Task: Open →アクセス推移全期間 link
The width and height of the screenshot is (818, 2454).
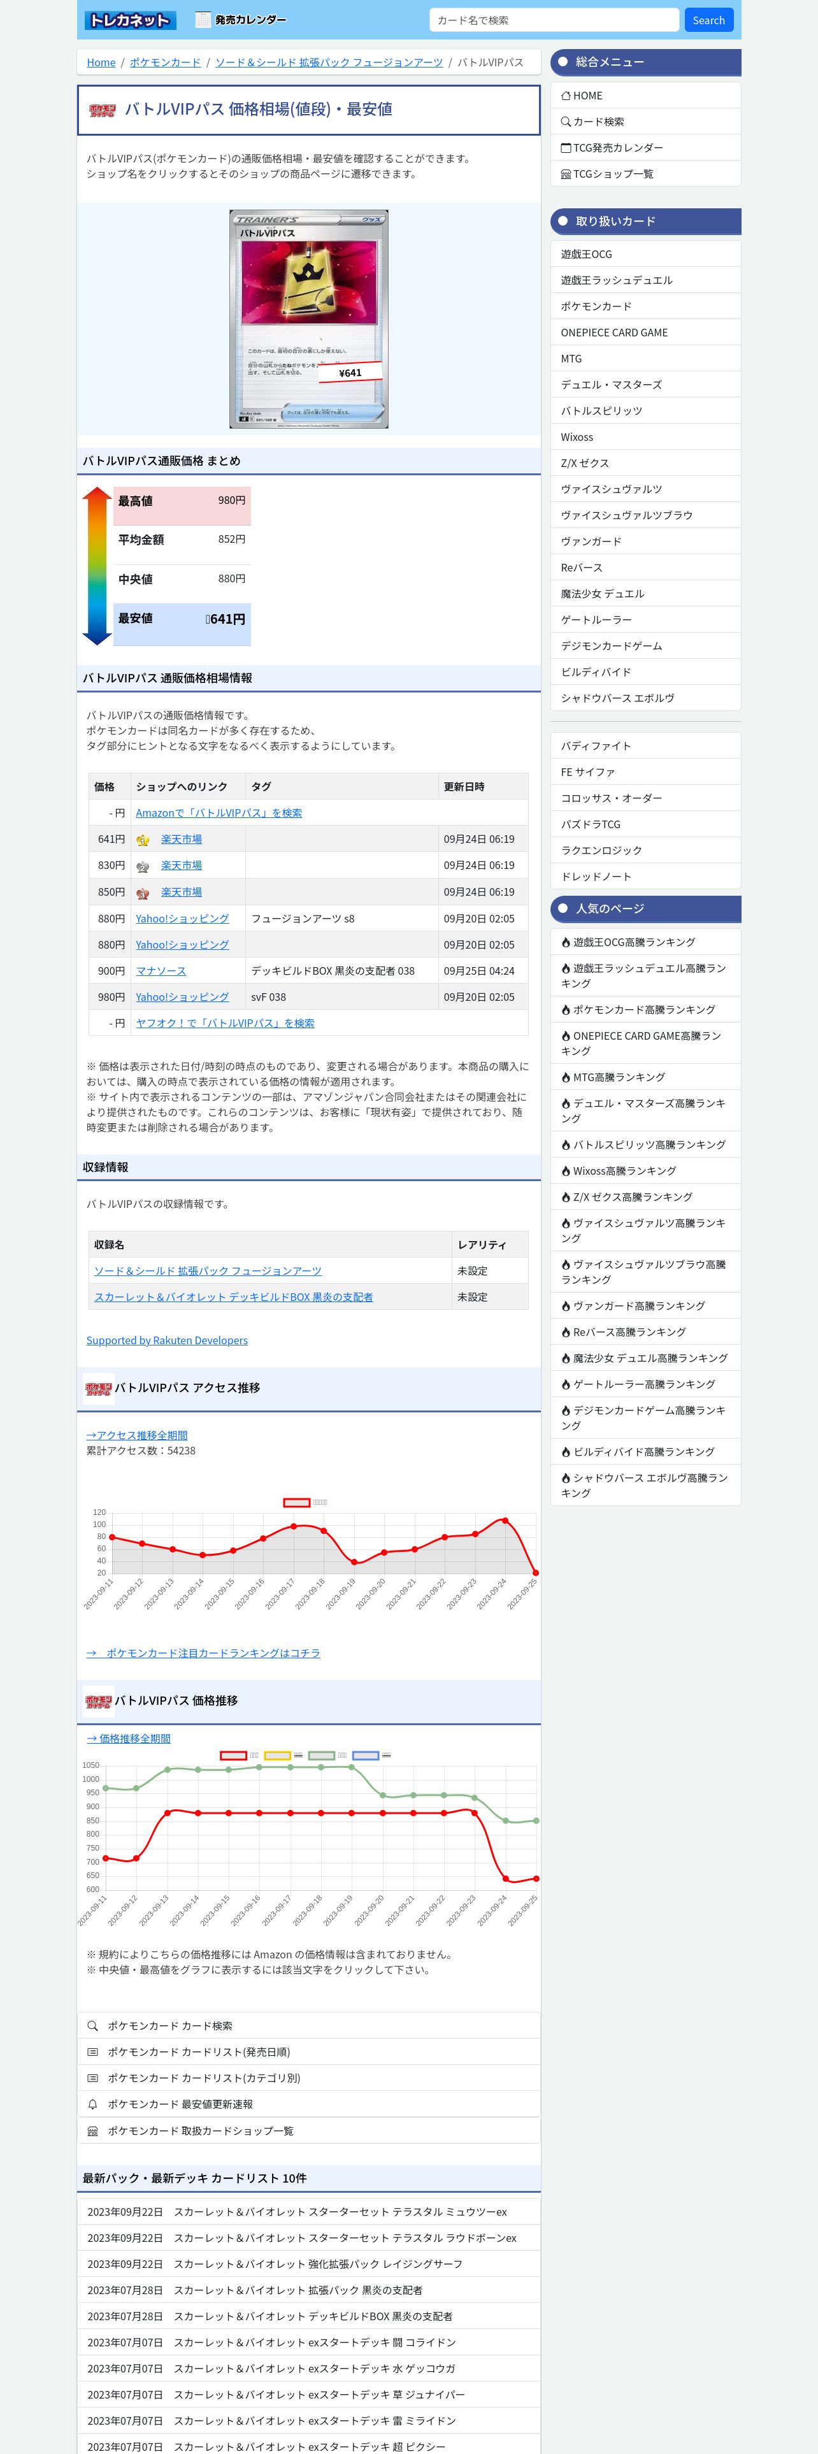Action: click(137, 1435)
